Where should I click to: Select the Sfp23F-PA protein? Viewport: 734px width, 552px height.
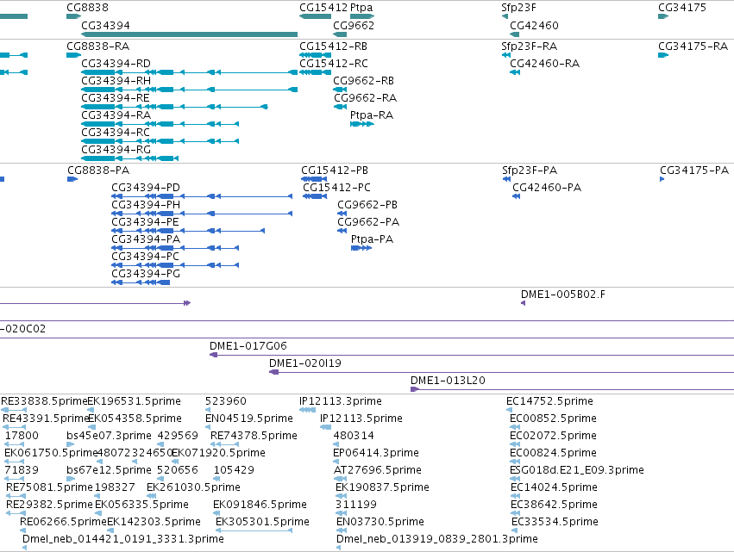[530, 171]
